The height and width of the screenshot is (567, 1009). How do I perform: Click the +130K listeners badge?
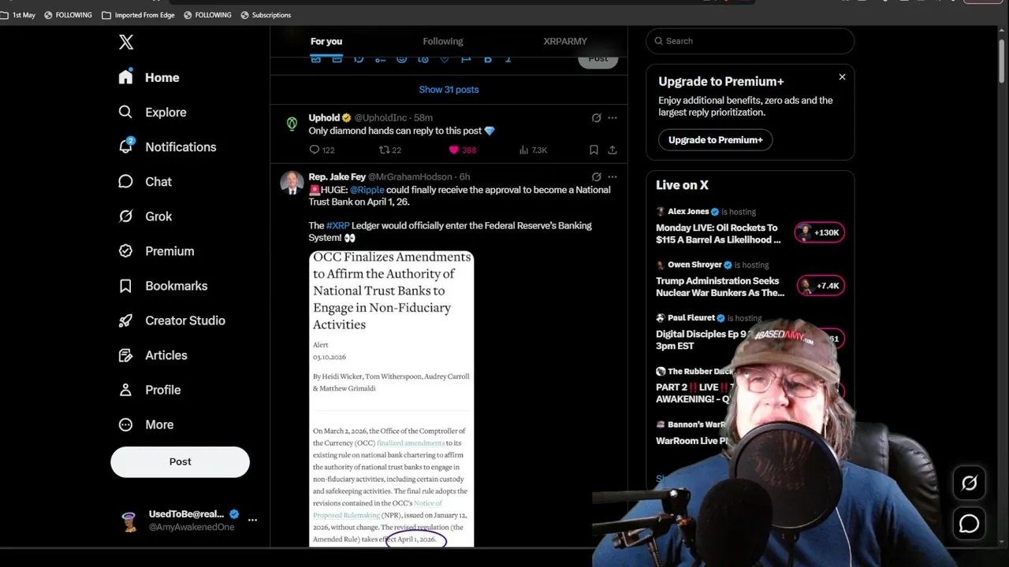pos(820,232)
